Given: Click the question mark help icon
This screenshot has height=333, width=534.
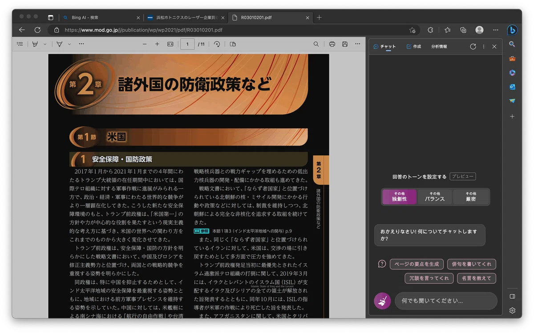Looking at the screenshot, I should [x=382, y=264].
